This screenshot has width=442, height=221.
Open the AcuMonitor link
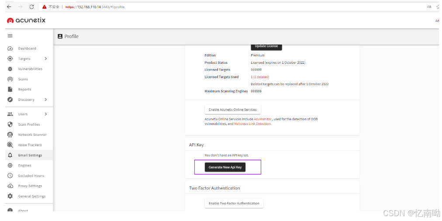click(x=262, y=119)
